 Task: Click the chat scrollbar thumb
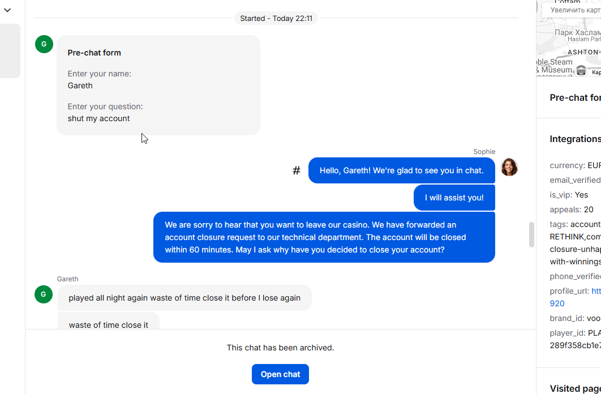point(531,234)
